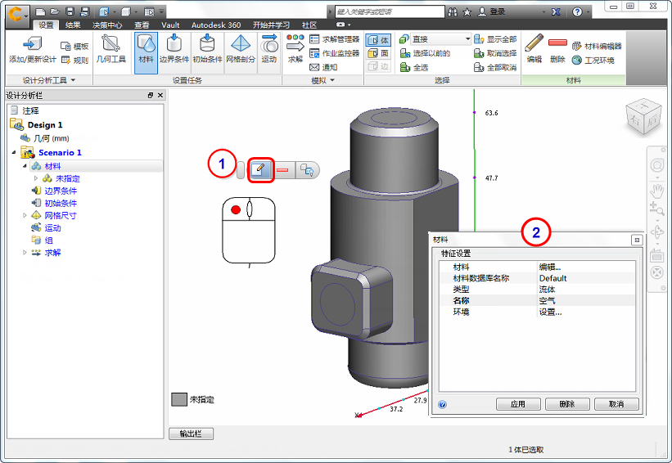Click the Cancel (取消) button

(616, 404)
